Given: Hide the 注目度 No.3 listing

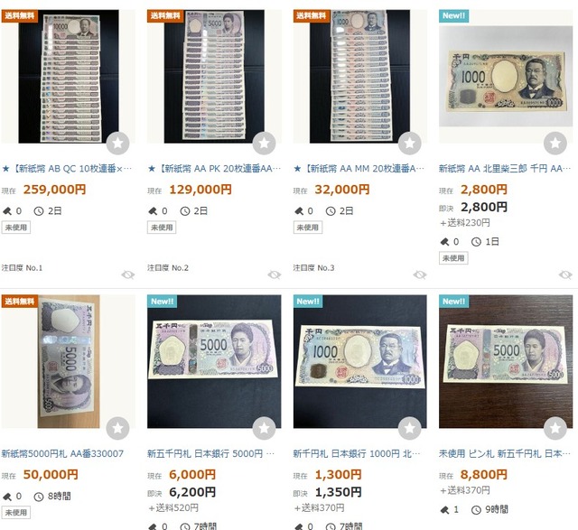Looking at the screenshot, I should 420,274.
